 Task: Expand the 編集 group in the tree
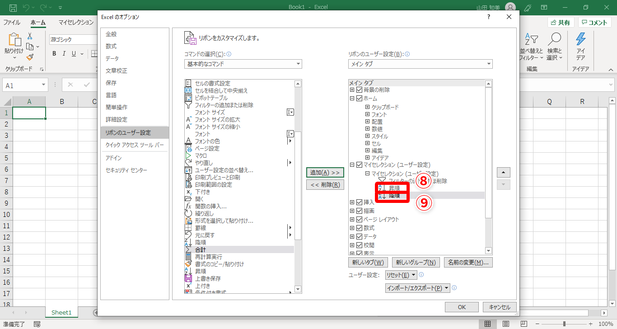pyautogui.click(x=368, y=150)
